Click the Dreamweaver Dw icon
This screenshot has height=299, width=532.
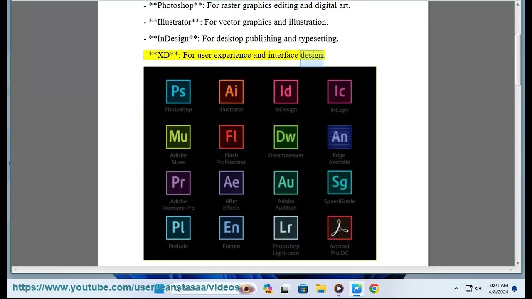(286, 137)
